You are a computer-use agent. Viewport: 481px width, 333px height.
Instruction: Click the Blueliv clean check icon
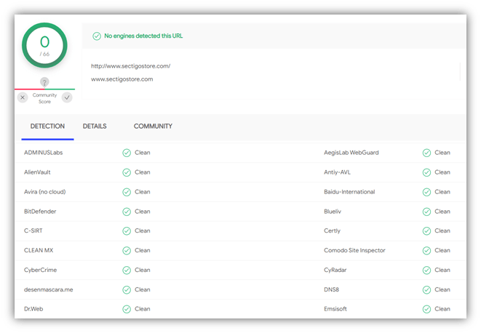click(x=426, y=212)
